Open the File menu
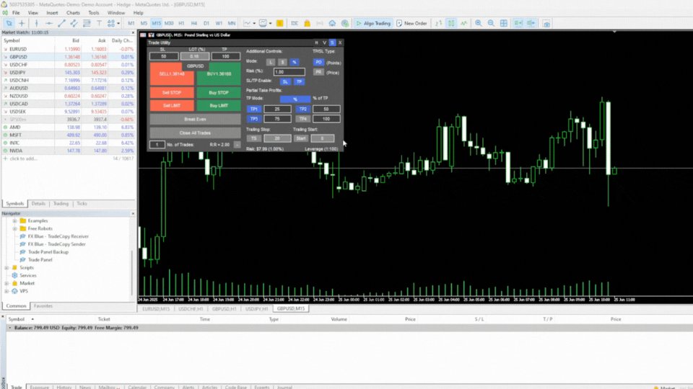The image size is (693, 389). tap(16, 13)
